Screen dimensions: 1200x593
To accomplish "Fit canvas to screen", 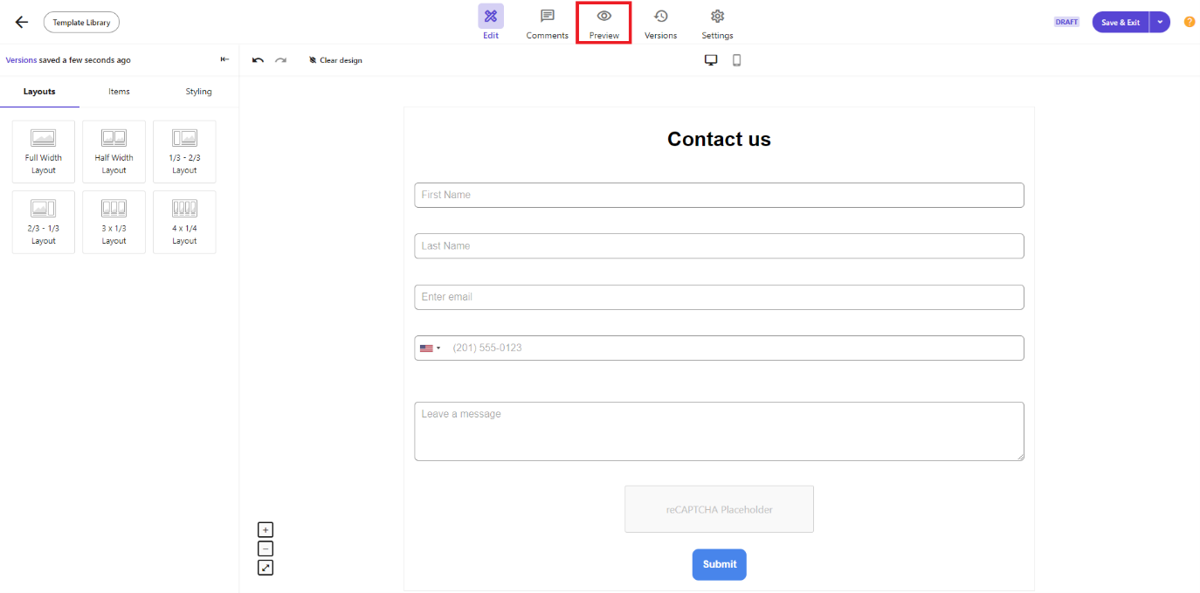I will [x=266, y=568].
